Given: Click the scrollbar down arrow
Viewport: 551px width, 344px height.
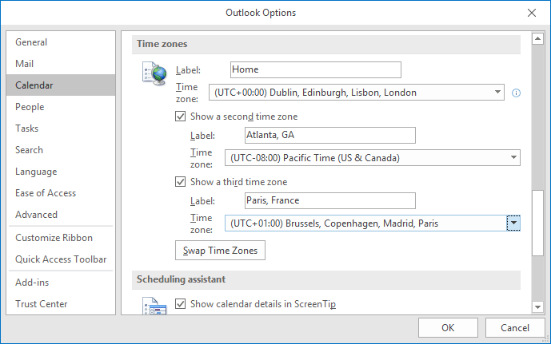Looking at the screenshot, I should click(537, 307).
